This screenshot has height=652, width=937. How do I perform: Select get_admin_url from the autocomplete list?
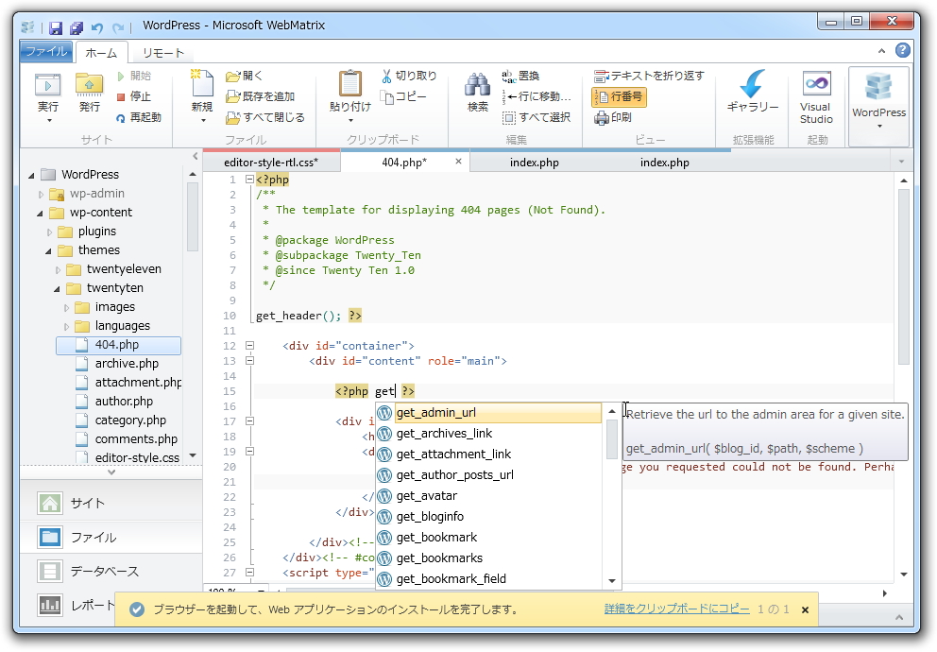[x=453, y=412]
